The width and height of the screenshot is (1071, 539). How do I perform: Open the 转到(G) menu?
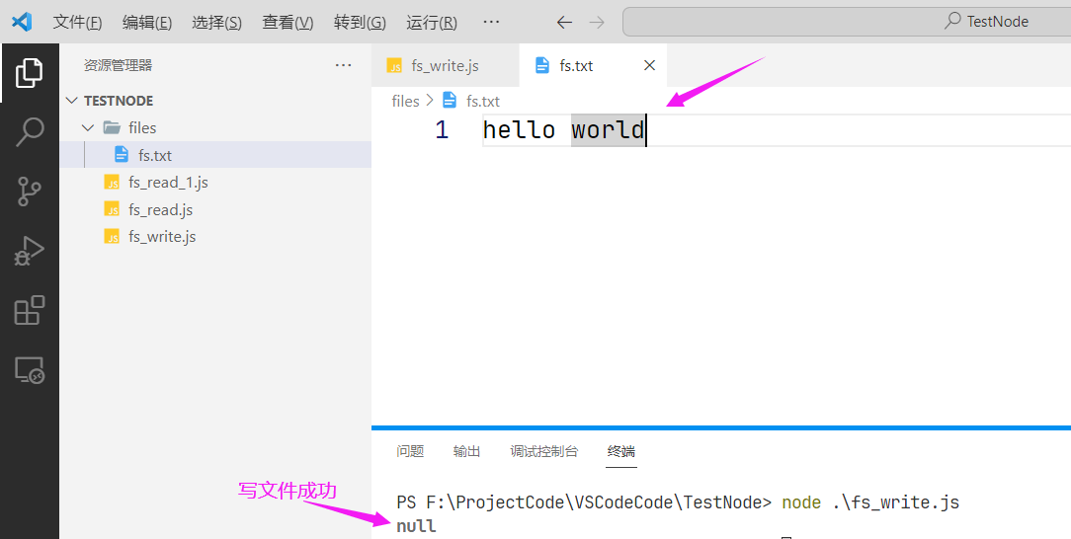pyautogui.click(x=360, y=23)
